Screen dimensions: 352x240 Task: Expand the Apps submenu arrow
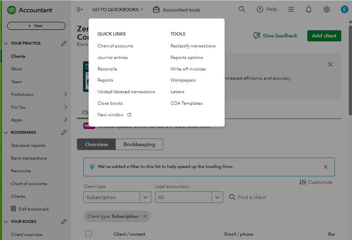click(x=65, y=120)
